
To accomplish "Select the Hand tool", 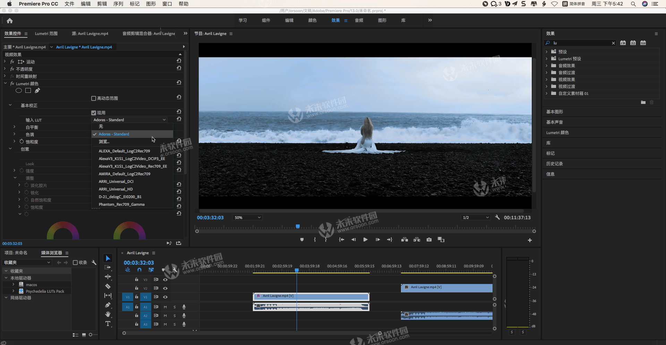I will pyautogui.click(x=108, y=314).
